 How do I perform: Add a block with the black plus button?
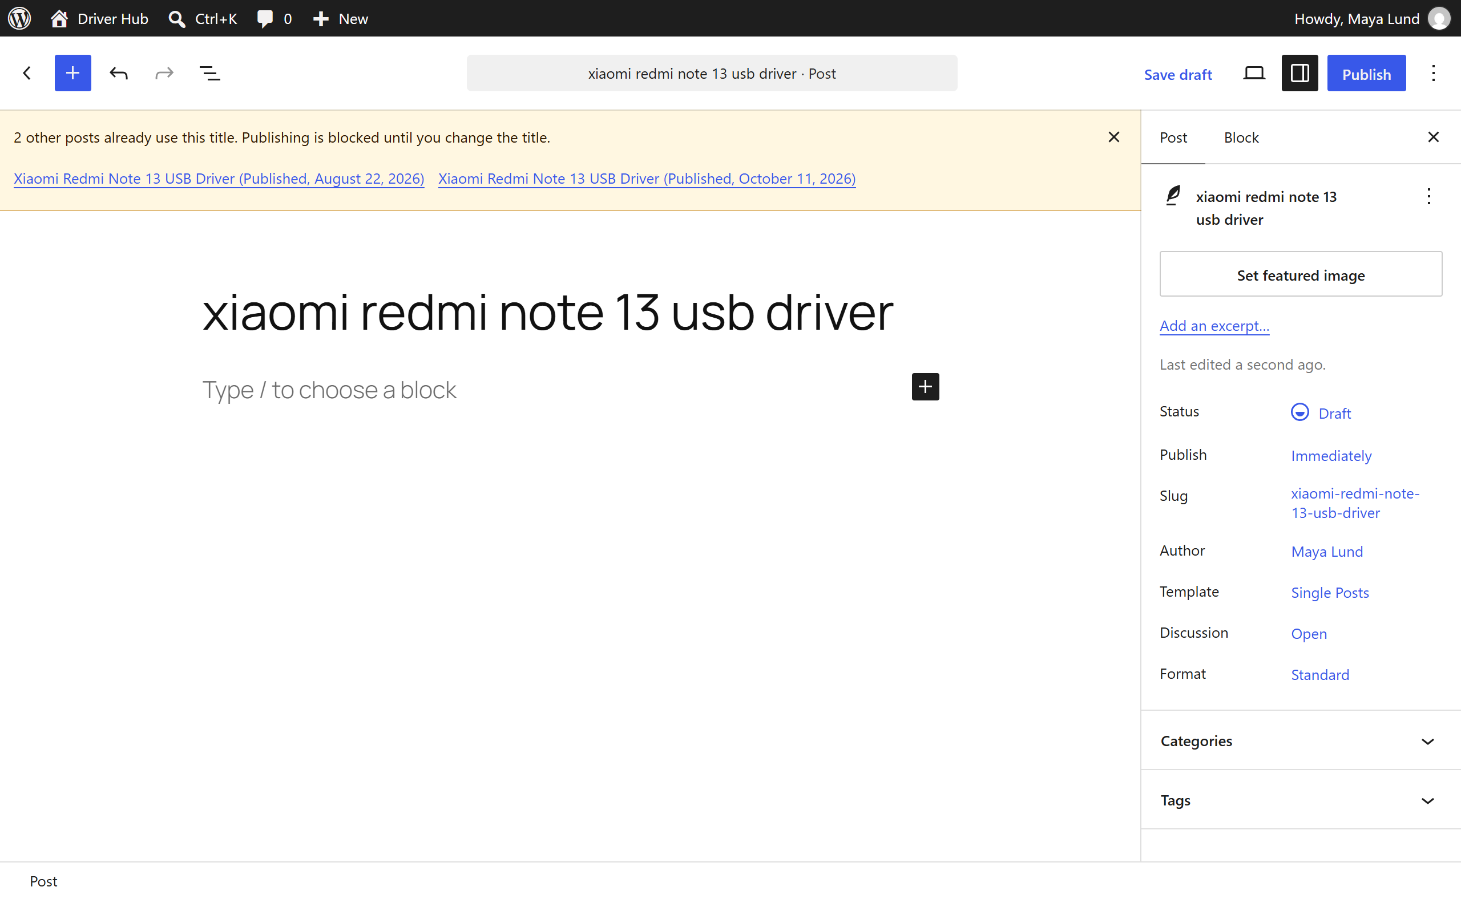click(925, 387)
